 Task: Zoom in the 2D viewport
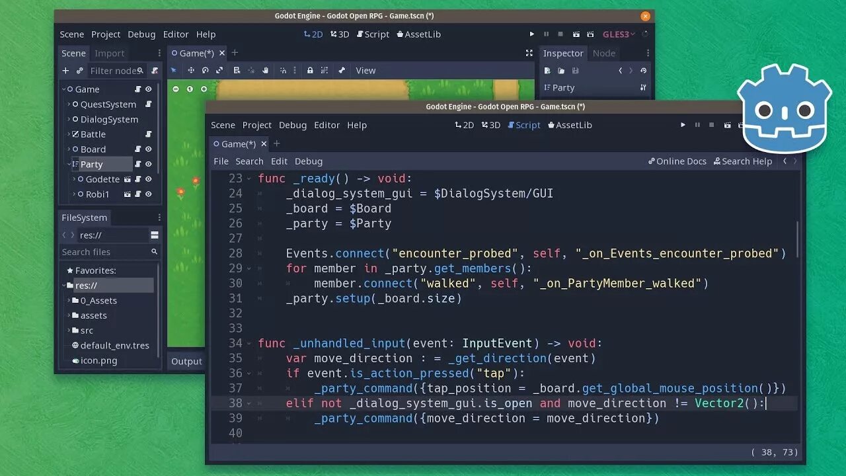pyautogui.click(x=204, y=89)
